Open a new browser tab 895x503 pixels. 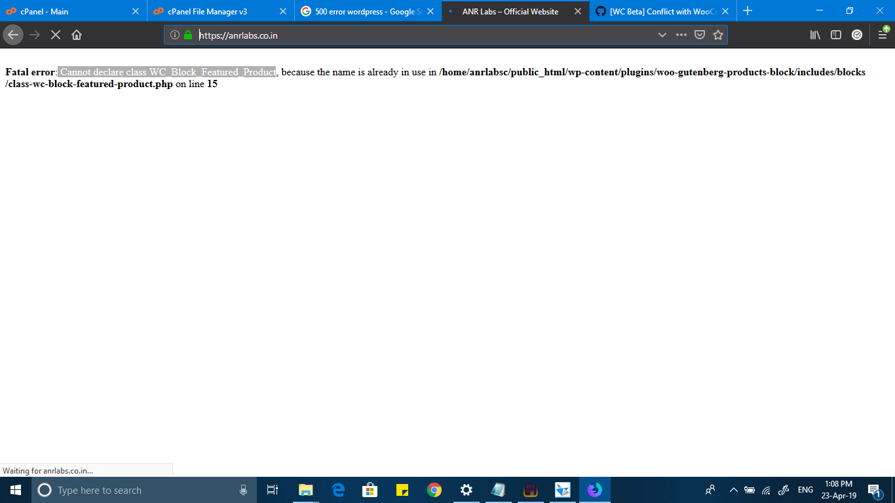tap(748, 11)
